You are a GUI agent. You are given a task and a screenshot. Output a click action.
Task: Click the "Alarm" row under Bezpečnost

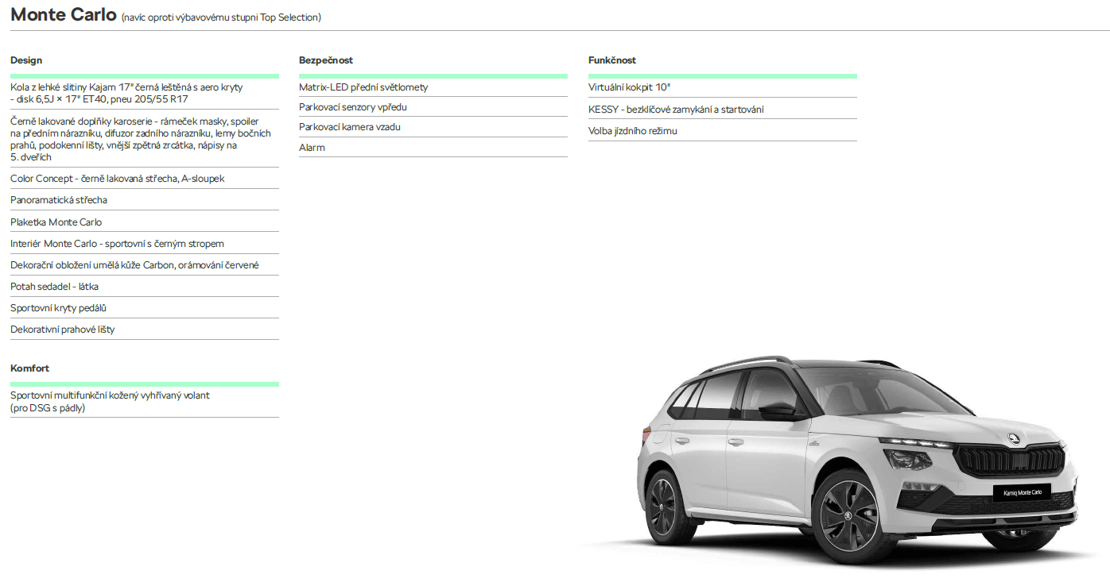coord(433,148)
